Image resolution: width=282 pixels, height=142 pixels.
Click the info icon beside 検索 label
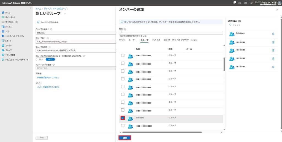(x=125, y=29)
